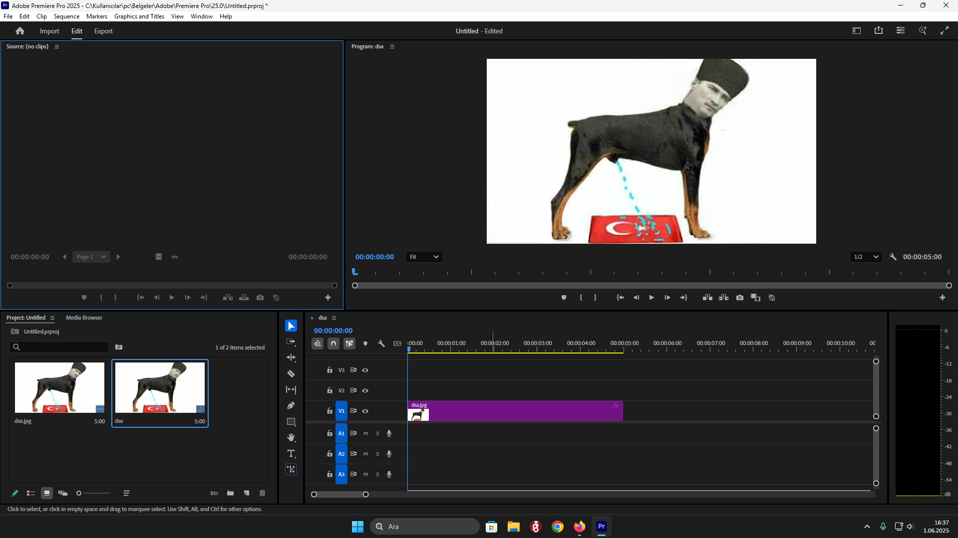Click the trash Clear icon in Project panel
This screenshot has width=958, height=538.
coord(263,493)
